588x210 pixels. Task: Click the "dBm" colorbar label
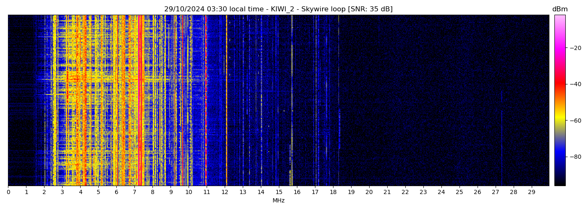559,9
